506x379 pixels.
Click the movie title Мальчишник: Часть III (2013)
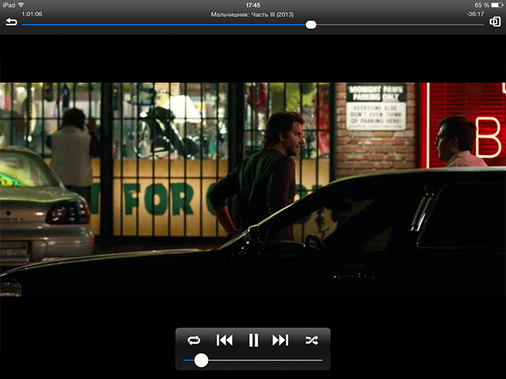[252, 15]
